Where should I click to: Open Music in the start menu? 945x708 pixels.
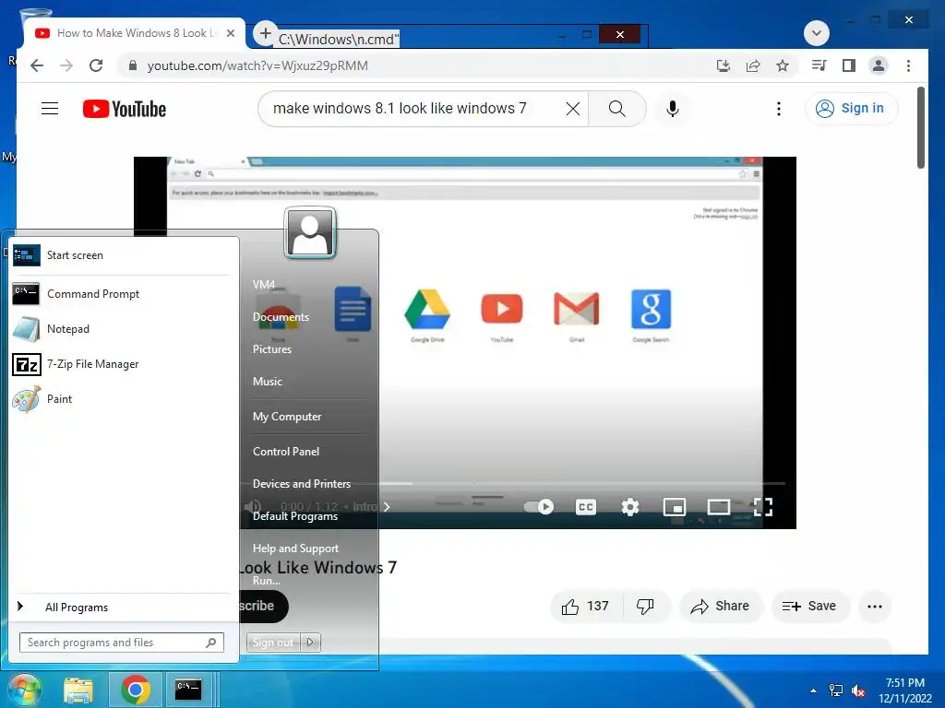pyautogui.click(x=267, y=381)
